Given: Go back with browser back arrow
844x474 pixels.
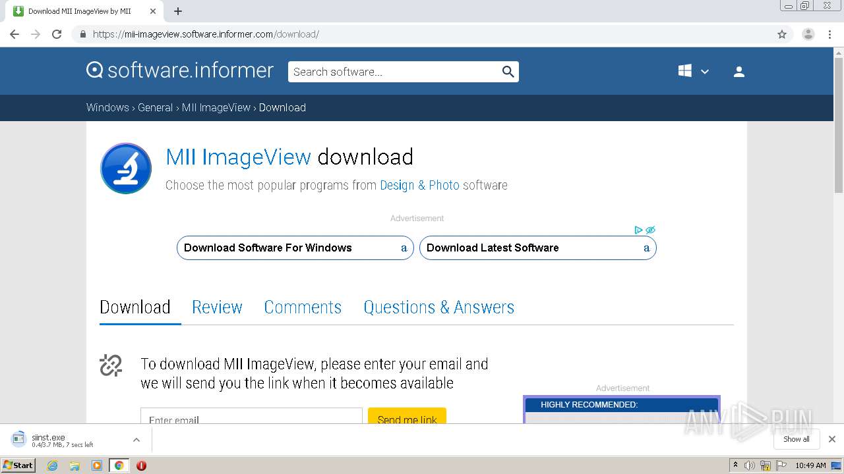Looking at the screenshot, I should 15,34.
